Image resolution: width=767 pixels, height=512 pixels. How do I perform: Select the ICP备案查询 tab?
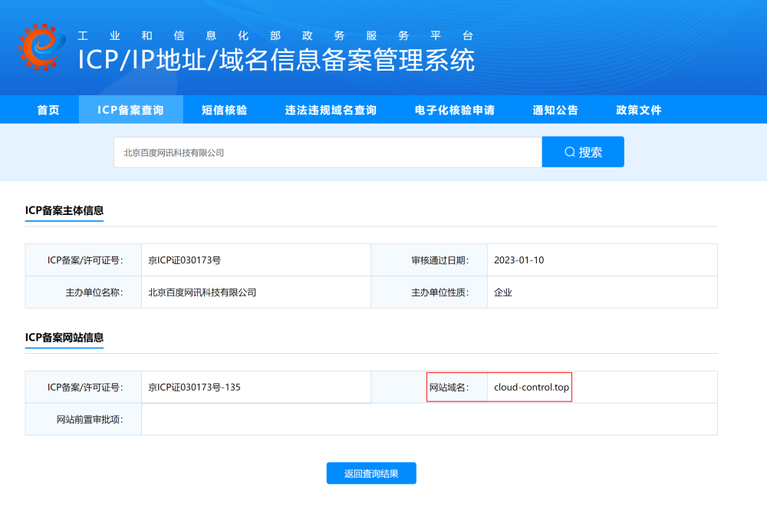click(x=130, y=110)
